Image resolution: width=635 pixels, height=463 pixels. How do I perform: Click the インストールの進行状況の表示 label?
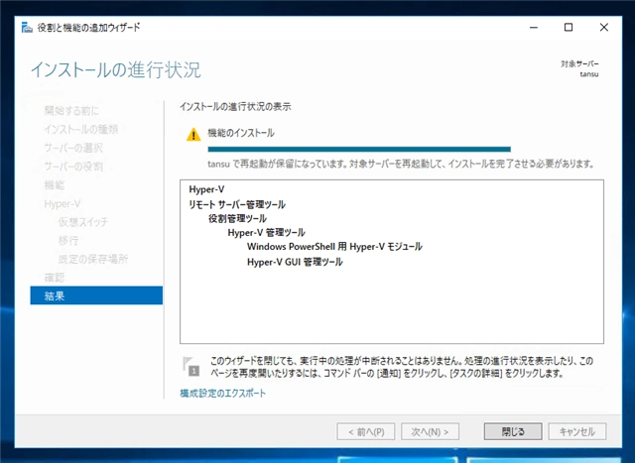pyautogui.click(x=235, y=107)
